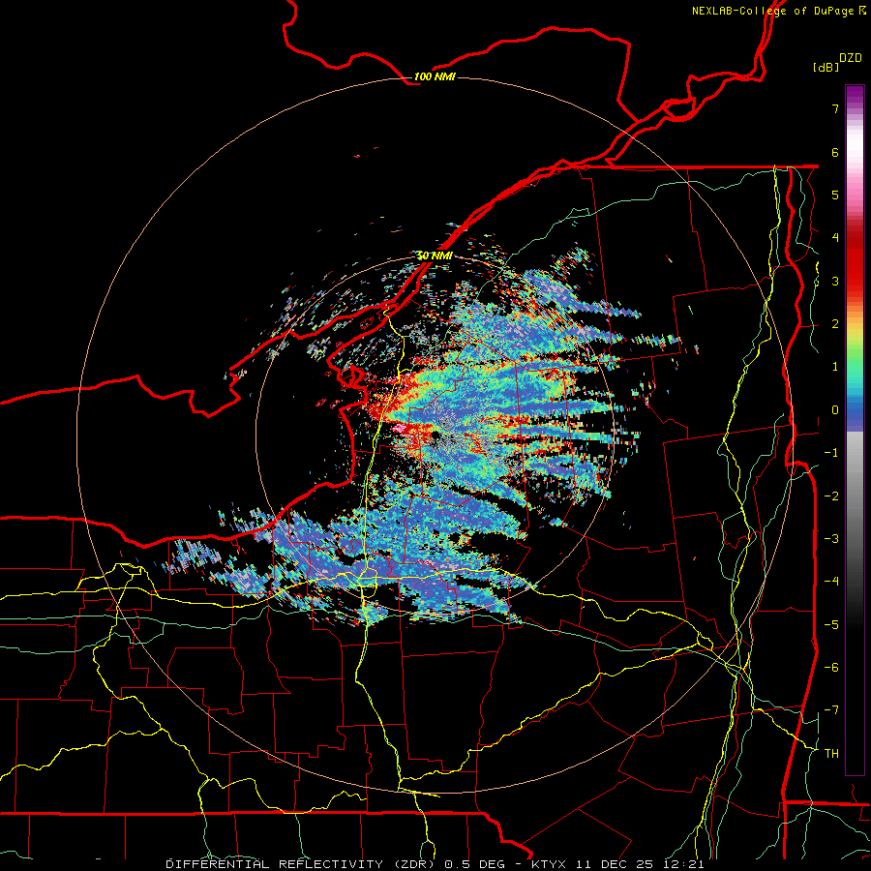Click the 100 NMI range ring label
The width and height of the screenshot is (871, 871).
(435, 76)
